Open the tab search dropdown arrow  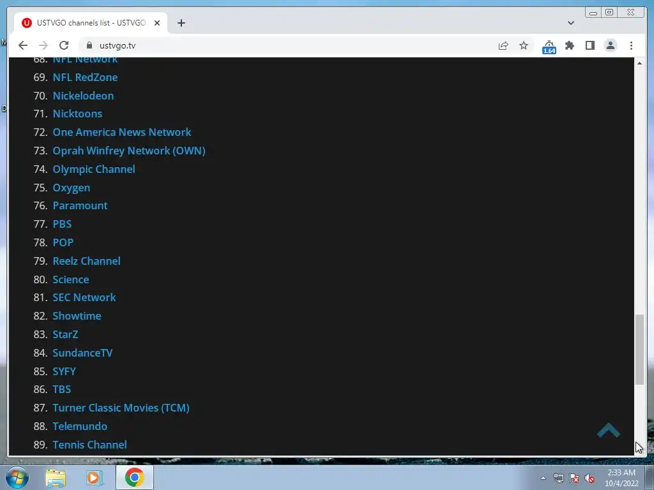(570, 23)
